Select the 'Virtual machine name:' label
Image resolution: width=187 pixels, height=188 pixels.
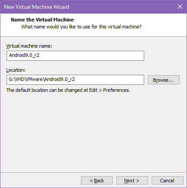[x=29, y=46]
